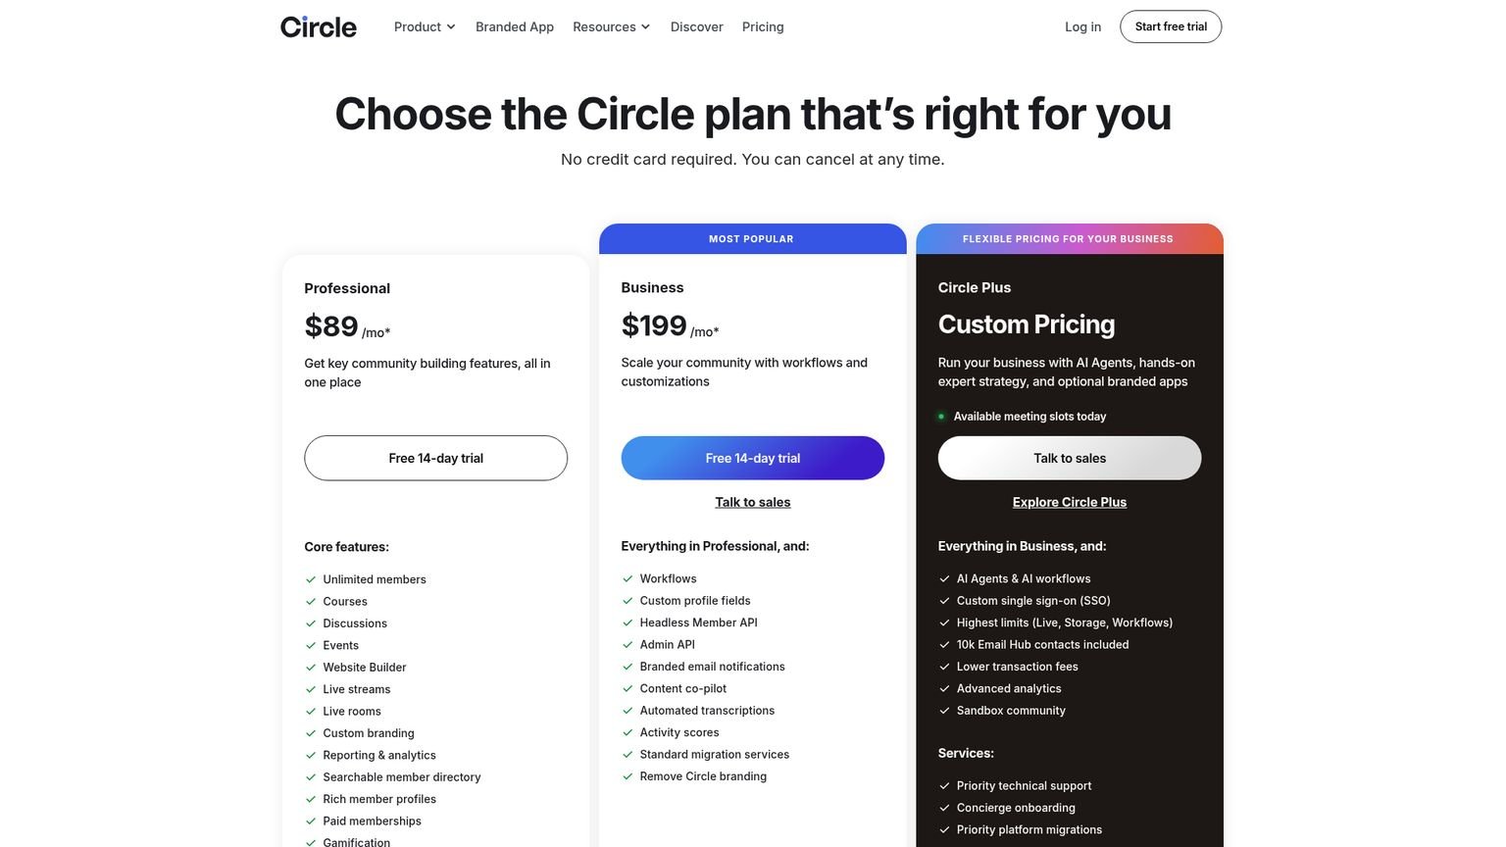Click the Circle logo in the header
The image size is (1506, 847).
[317, 26]
